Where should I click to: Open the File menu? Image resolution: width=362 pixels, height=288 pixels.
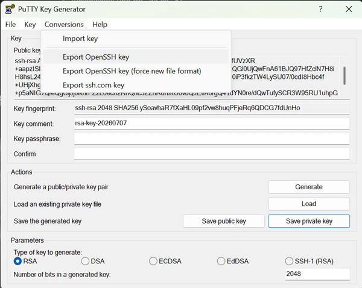point(11,25)
